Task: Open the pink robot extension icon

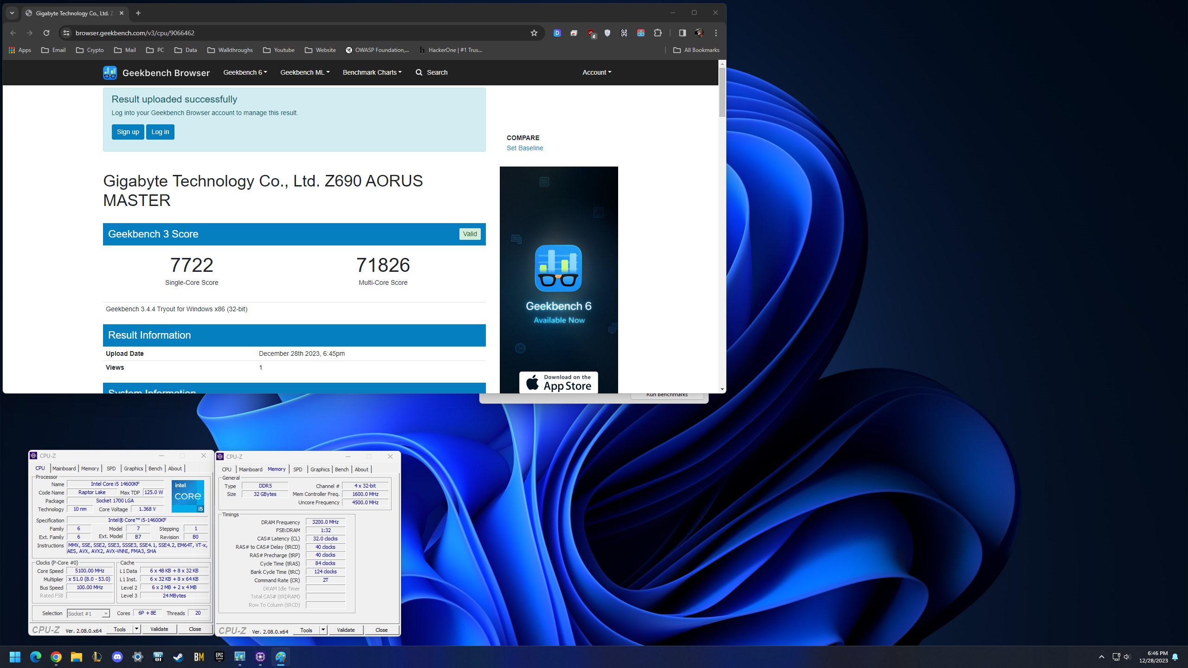Action: coord(641,33)
